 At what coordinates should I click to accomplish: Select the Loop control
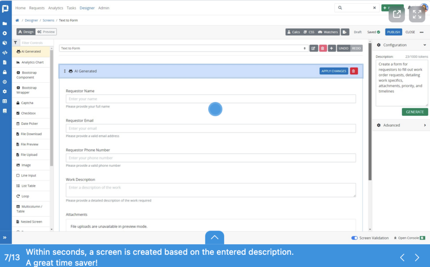point(26,196)
